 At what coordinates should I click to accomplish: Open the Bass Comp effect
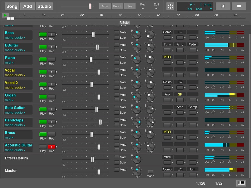coord(167,32)
